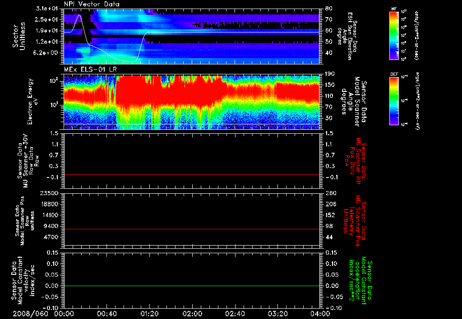The image size is (462, 319).
Task: Click the "80" sun elevation tick value
Action: (328, 9)
